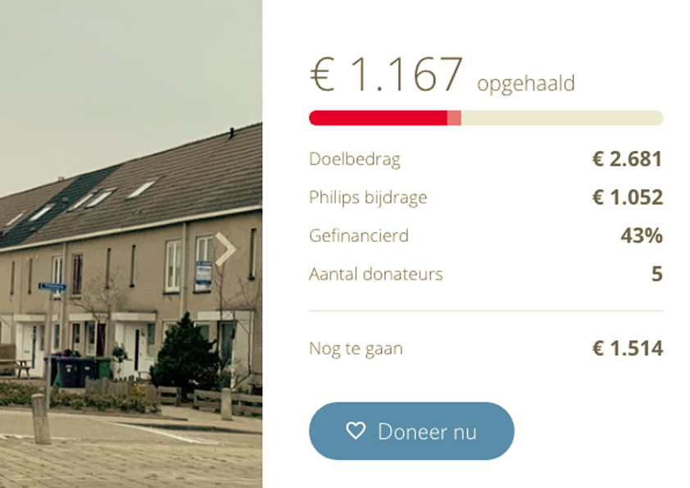
Task: Click the unfilled beige progress bar area
Action: coord(562,118)
